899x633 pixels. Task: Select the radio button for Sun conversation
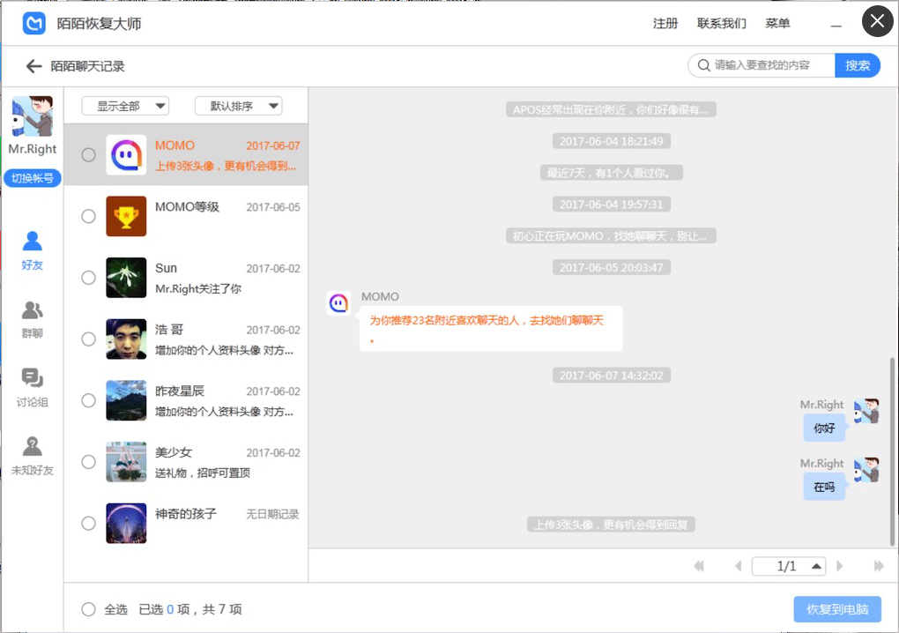click(88, 278)
